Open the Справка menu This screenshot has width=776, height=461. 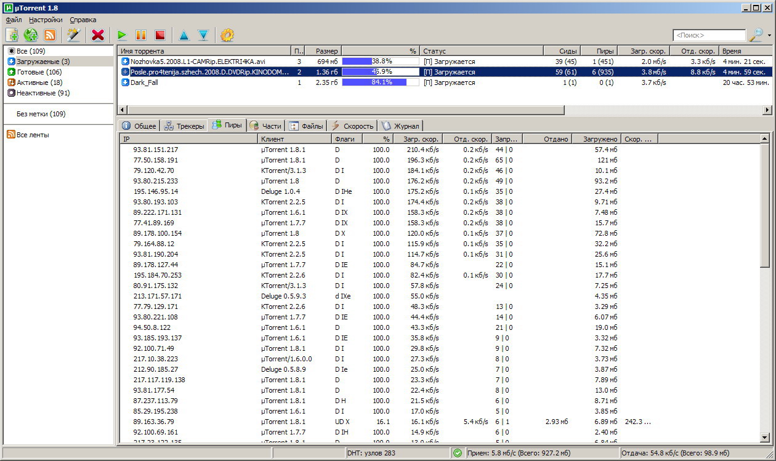coord(83,20)
